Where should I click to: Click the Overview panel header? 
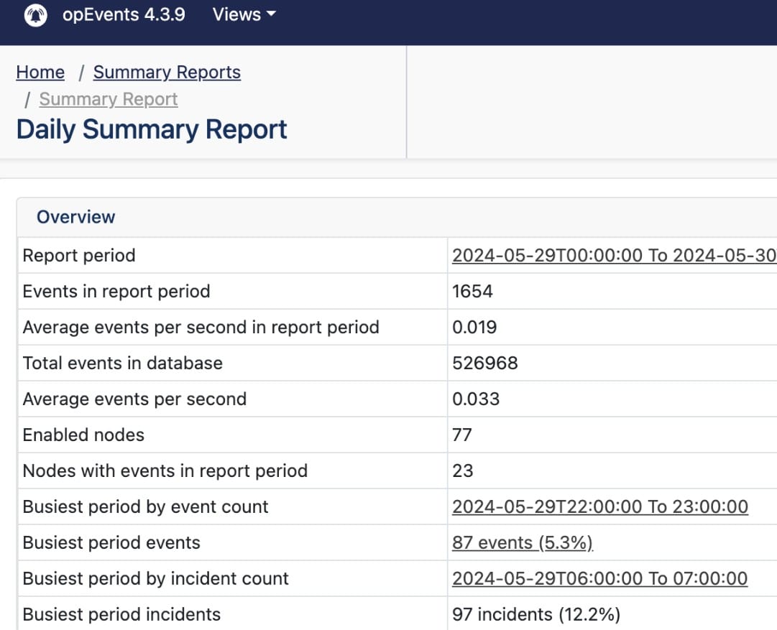click(77, 216)
